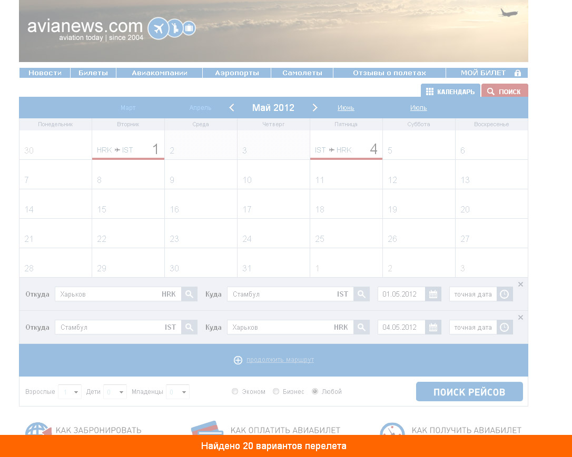Screen dimensions: 572x457
Task: Open Авиакомпании menu item
Action: pos(159,73)
